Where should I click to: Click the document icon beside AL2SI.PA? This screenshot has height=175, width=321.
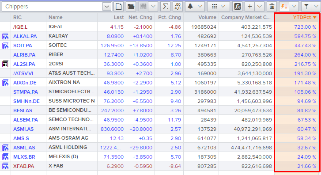(5, 64)
